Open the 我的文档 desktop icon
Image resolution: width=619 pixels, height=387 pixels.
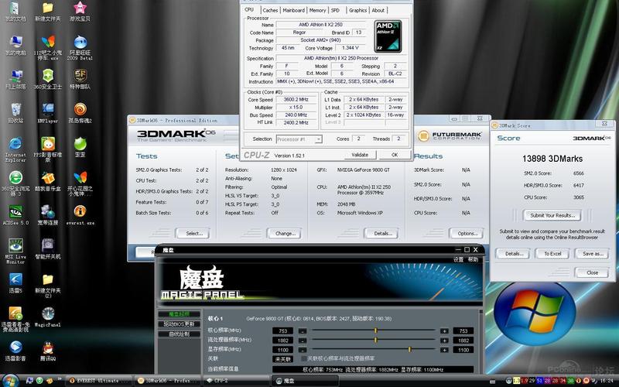click(x=15, y=11)
